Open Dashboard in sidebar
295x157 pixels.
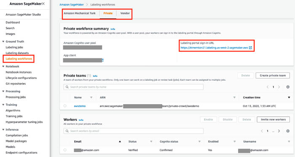pos(13,23)
